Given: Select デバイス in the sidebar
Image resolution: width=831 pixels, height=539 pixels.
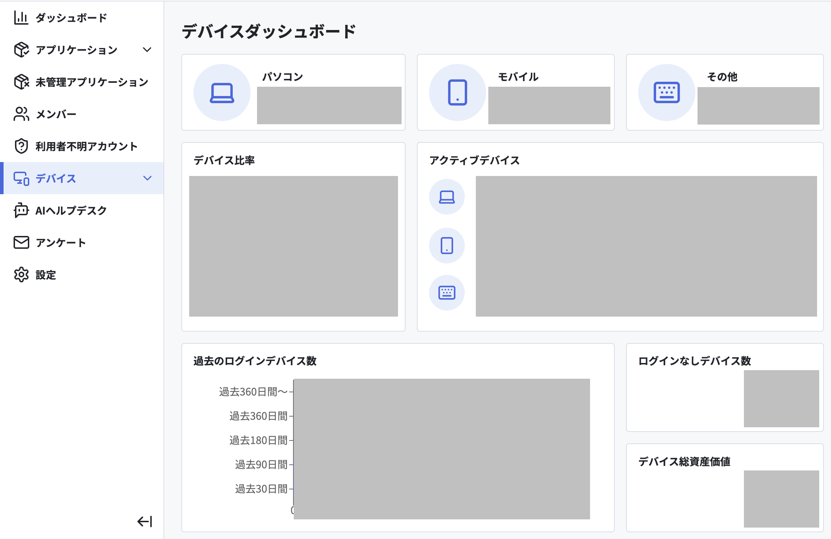Looking at the screenshot, I should (x=82, y=178).
